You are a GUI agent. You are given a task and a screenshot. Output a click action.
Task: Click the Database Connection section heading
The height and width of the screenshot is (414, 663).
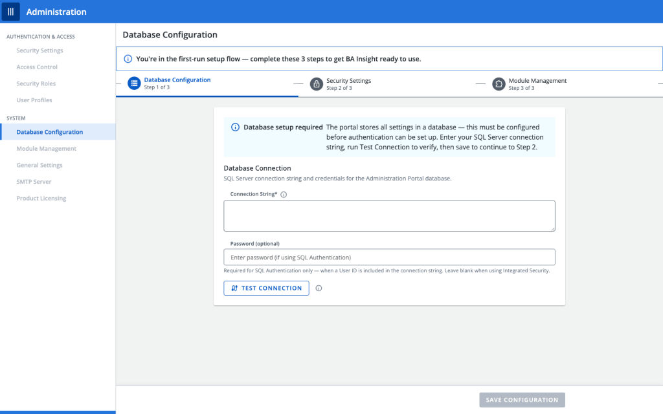coord(257,168)
